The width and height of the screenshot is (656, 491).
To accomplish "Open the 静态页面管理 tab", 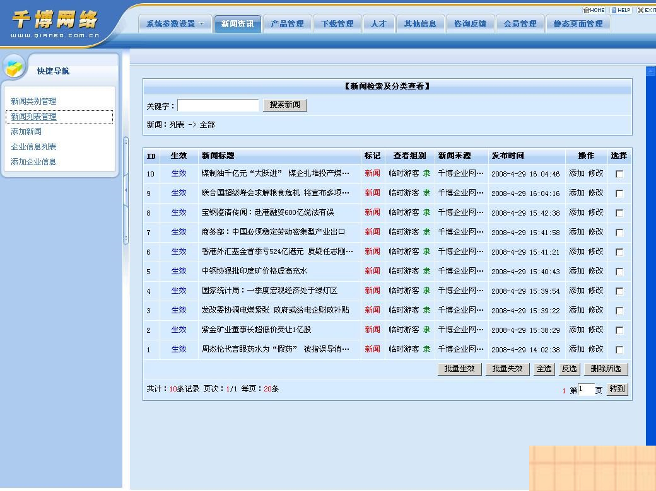I will (x=578, y=23).
